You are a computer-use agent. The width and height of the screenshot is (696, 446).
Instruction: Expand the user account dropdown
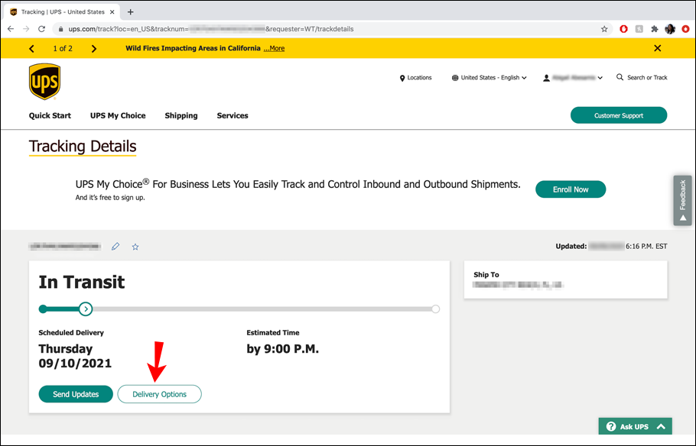click(x=573, y=78)
